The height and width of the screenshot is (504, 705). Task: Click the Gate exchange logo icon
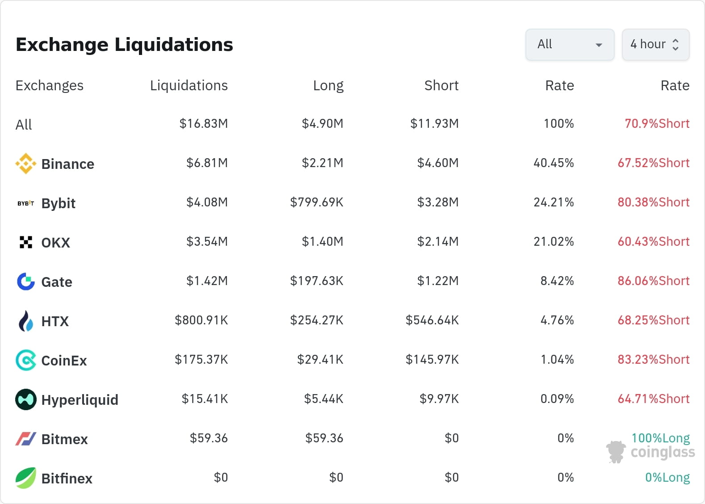(x=26, y=281)
